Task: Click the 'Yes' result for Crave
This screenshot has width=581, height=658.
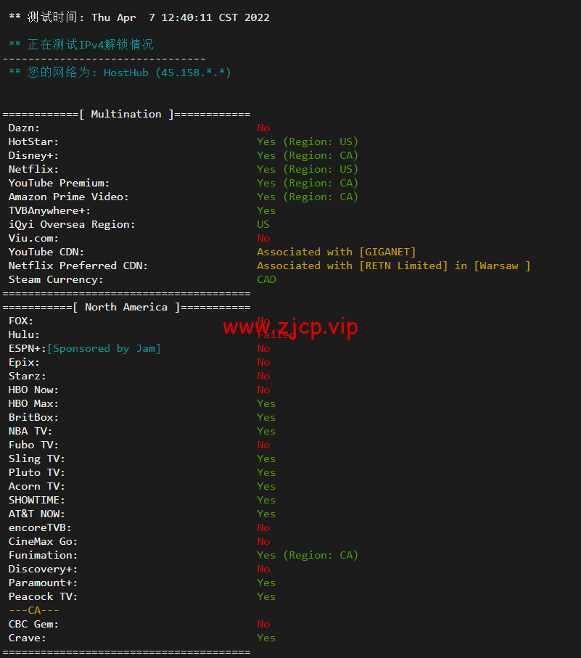Action: [x=266, y=638]
